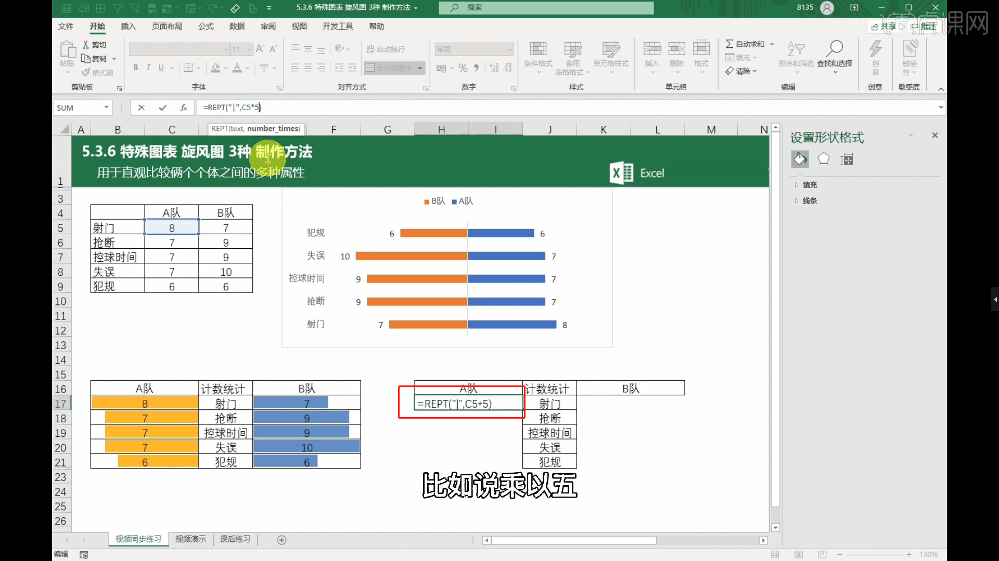
Task: Click the zoom in plus button
Action: (x=909, y=555)
